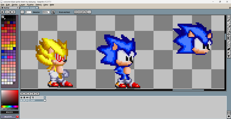Open the Frame menu
This screenshot has width=231, height=119.
30,5
